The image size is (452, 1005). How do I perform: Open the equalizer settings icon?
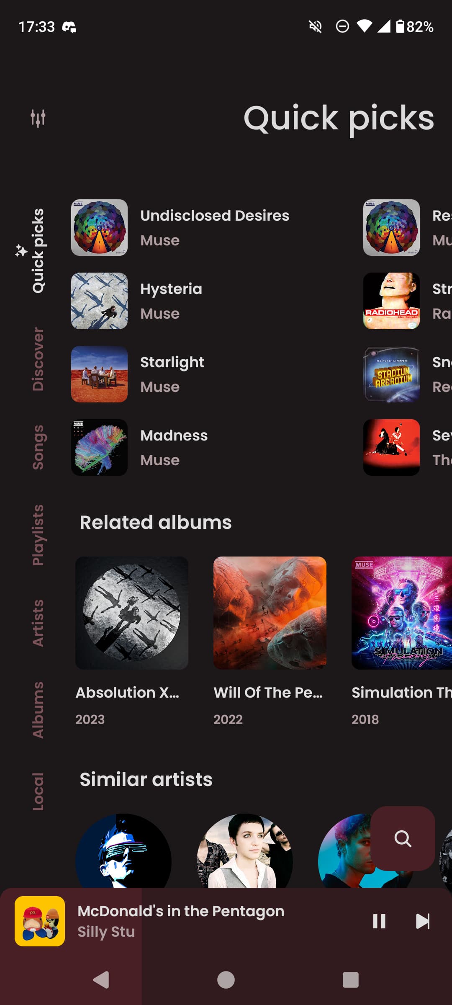[x=38, y=119]
